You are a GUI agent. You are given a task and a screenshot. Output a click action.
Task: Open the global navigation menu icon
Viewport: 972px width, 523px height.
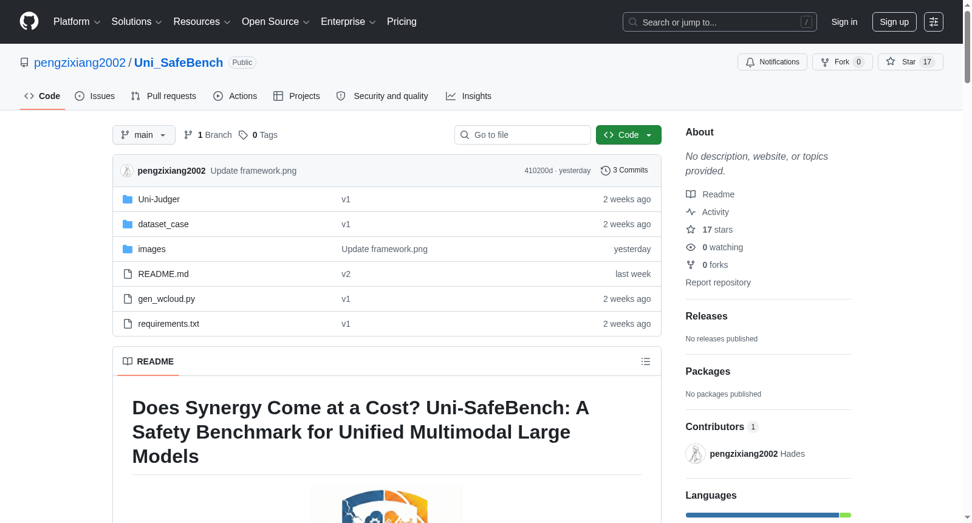[x=934, y=22]
